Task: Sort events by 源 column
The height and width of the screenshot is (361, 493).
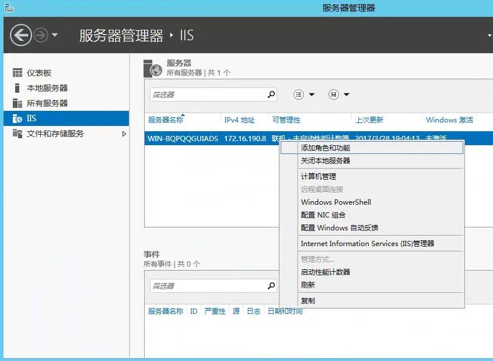Action: coord(236,311)
